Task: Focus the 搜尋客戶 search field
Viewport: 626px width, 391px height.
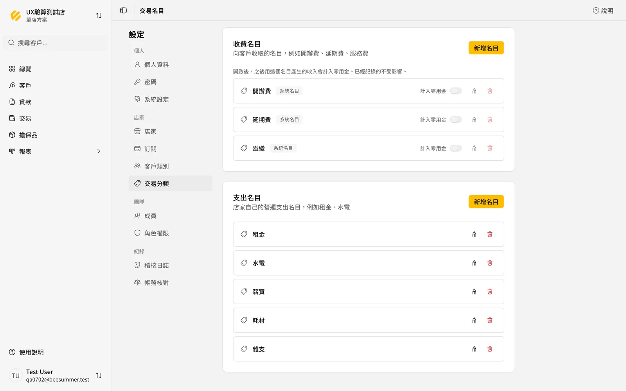Action: tap(56, 43)
